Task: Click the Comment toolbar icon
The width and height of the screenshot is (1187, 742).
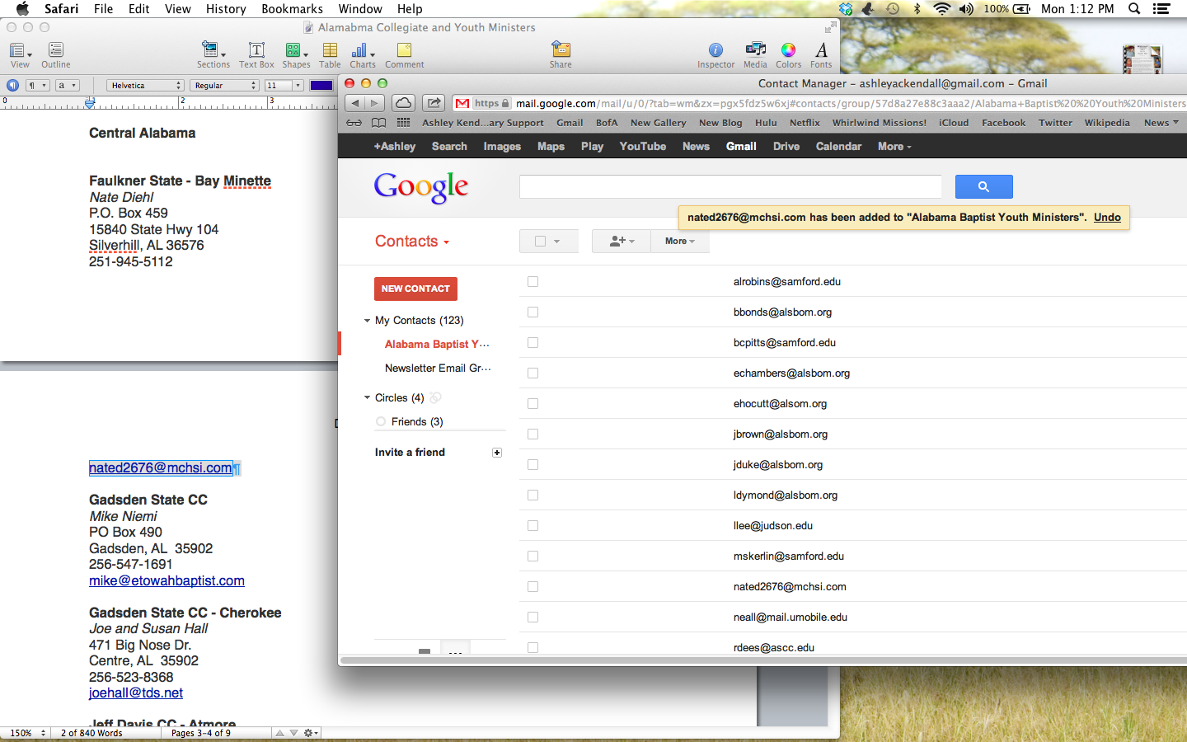Action: tap(404, 54)
